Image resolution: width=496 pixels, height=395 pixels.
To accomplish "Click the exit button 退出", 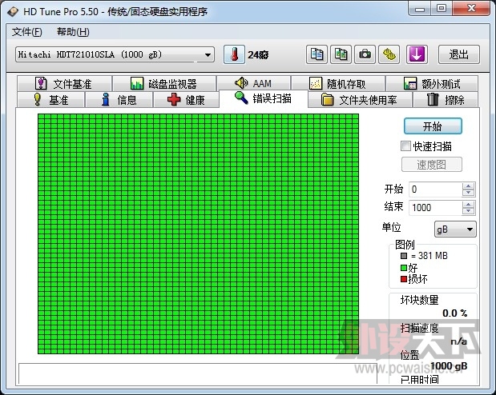I will pyautogui.click(x=458, y=54).
